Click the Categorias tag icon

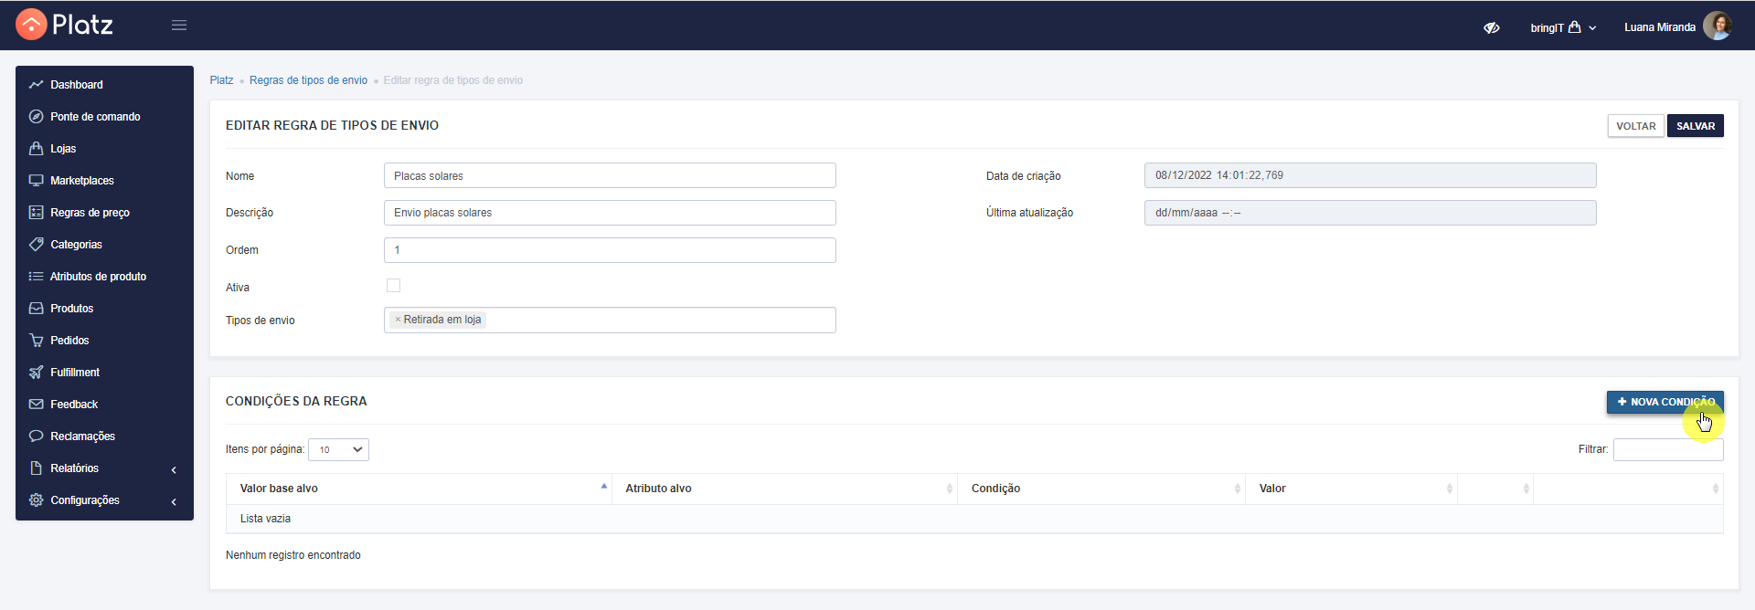click(x=37, y=245)
